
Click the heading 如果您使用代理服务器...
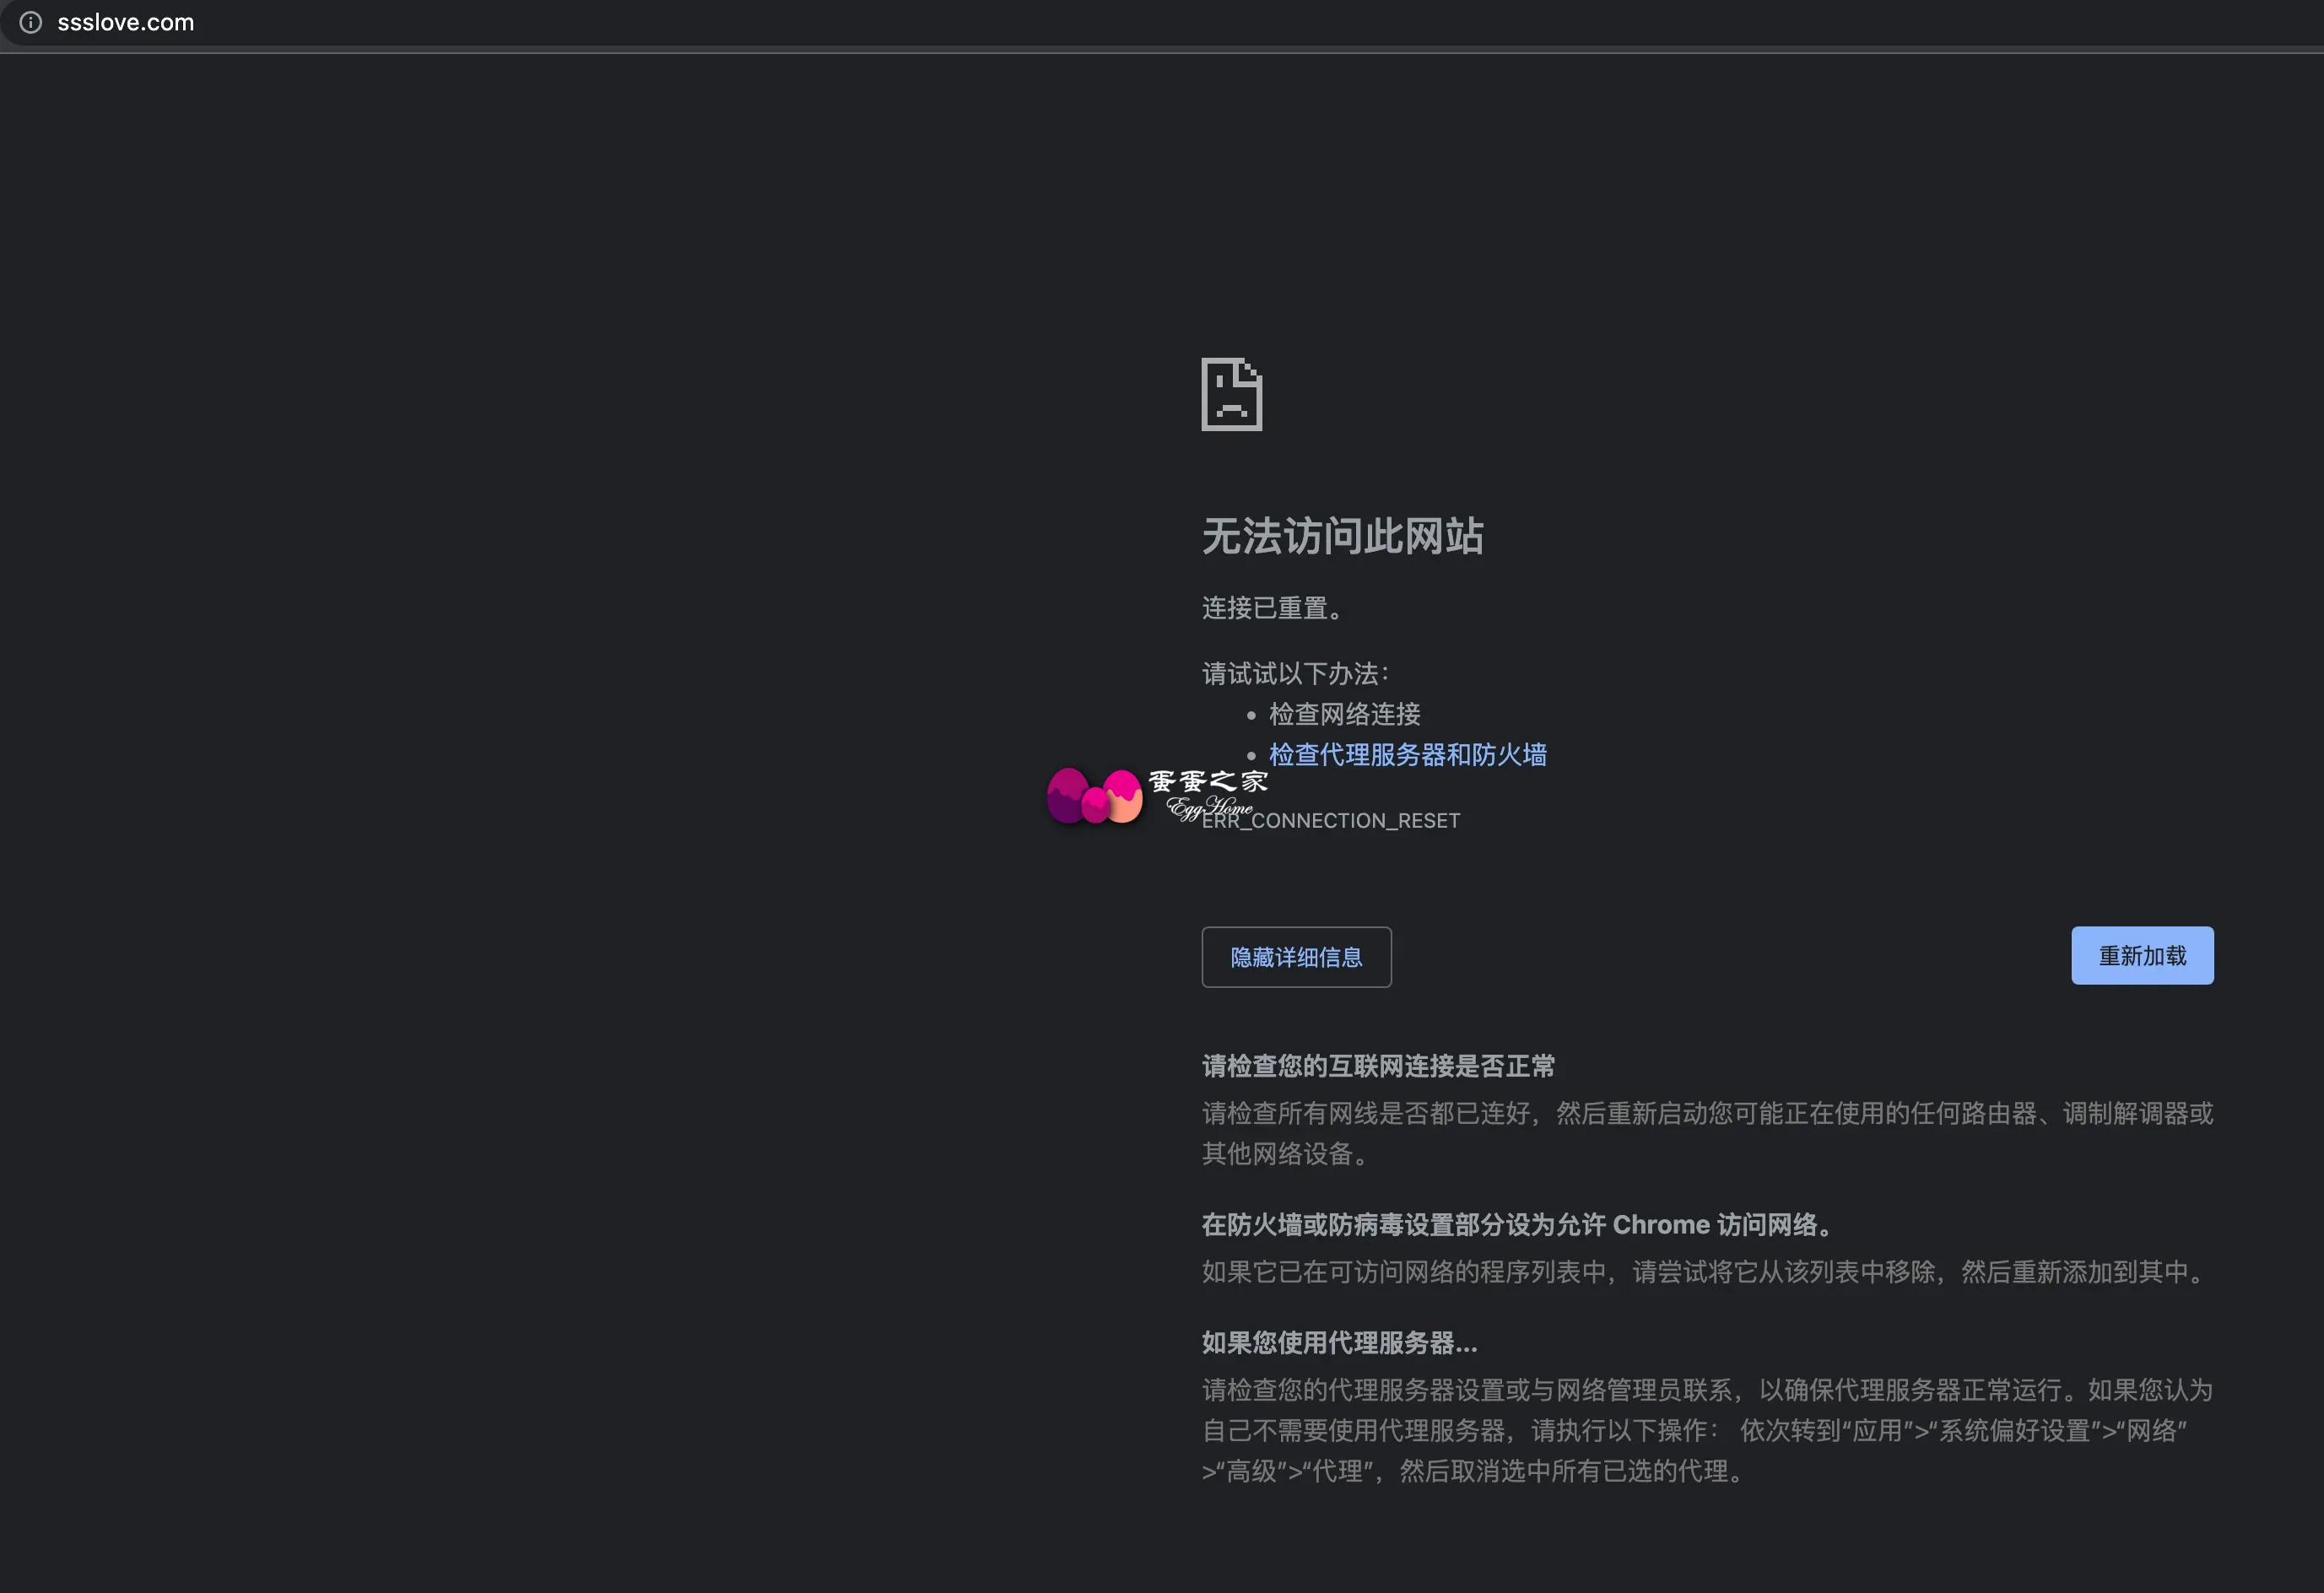point(1339,1342)
